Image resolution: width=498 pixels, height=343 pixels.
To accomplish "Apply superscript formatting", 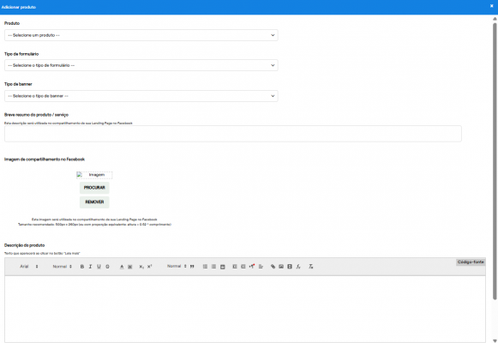I will pyautogui.click(x=150, y=267).
